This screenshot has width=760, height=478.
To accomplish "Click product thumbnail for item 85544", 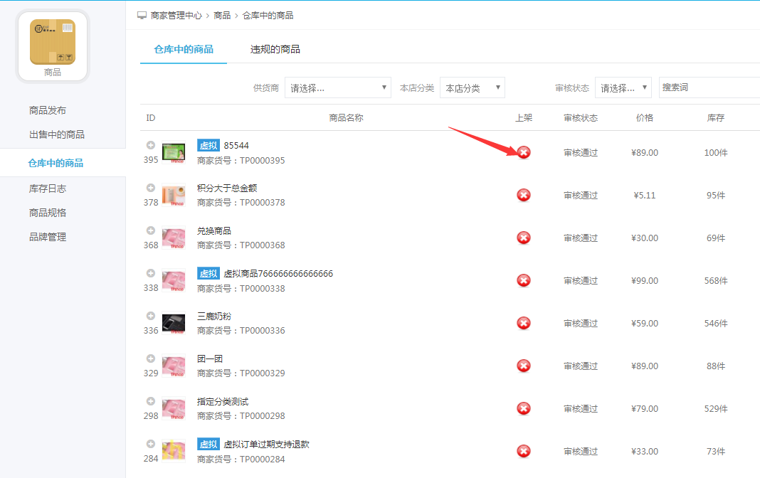I will point(174,152).
